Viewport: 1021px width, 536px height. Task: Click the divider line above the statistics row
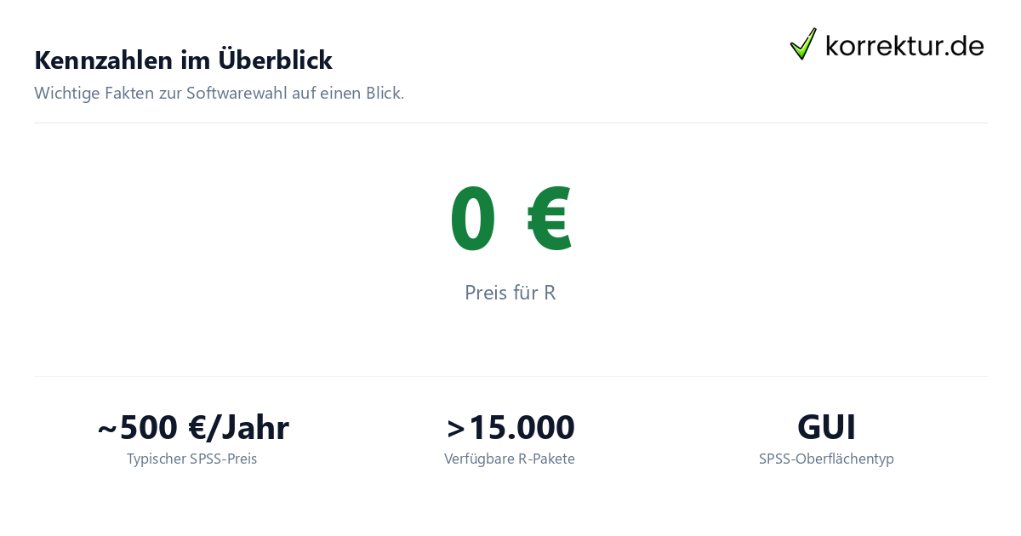510,376
